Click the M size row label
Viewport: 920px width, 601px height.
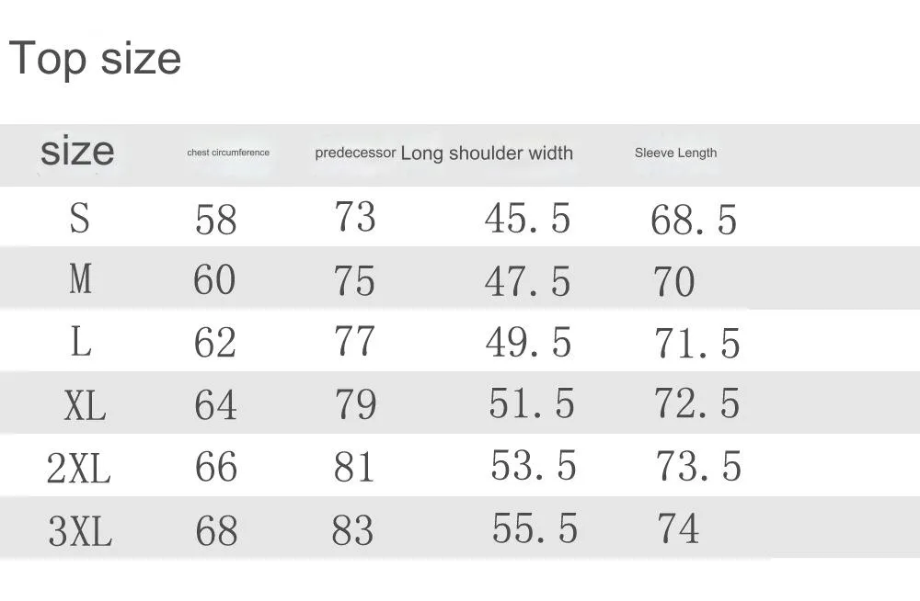pyautogui.click(x=81, y=279)
